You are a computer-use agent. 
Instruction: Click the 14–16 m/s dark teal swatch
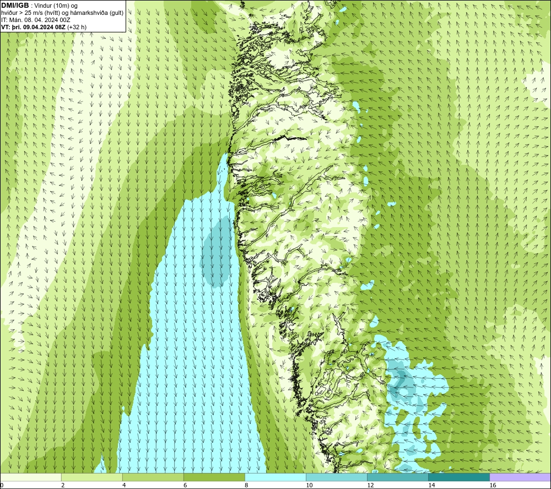[459, 477]
